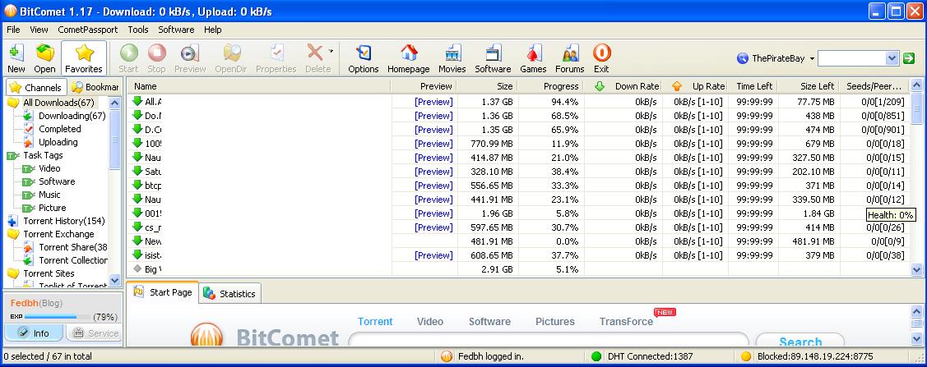Select the Task Tags tree node
Screen dimensions: 927x367
tap(43, 155)
